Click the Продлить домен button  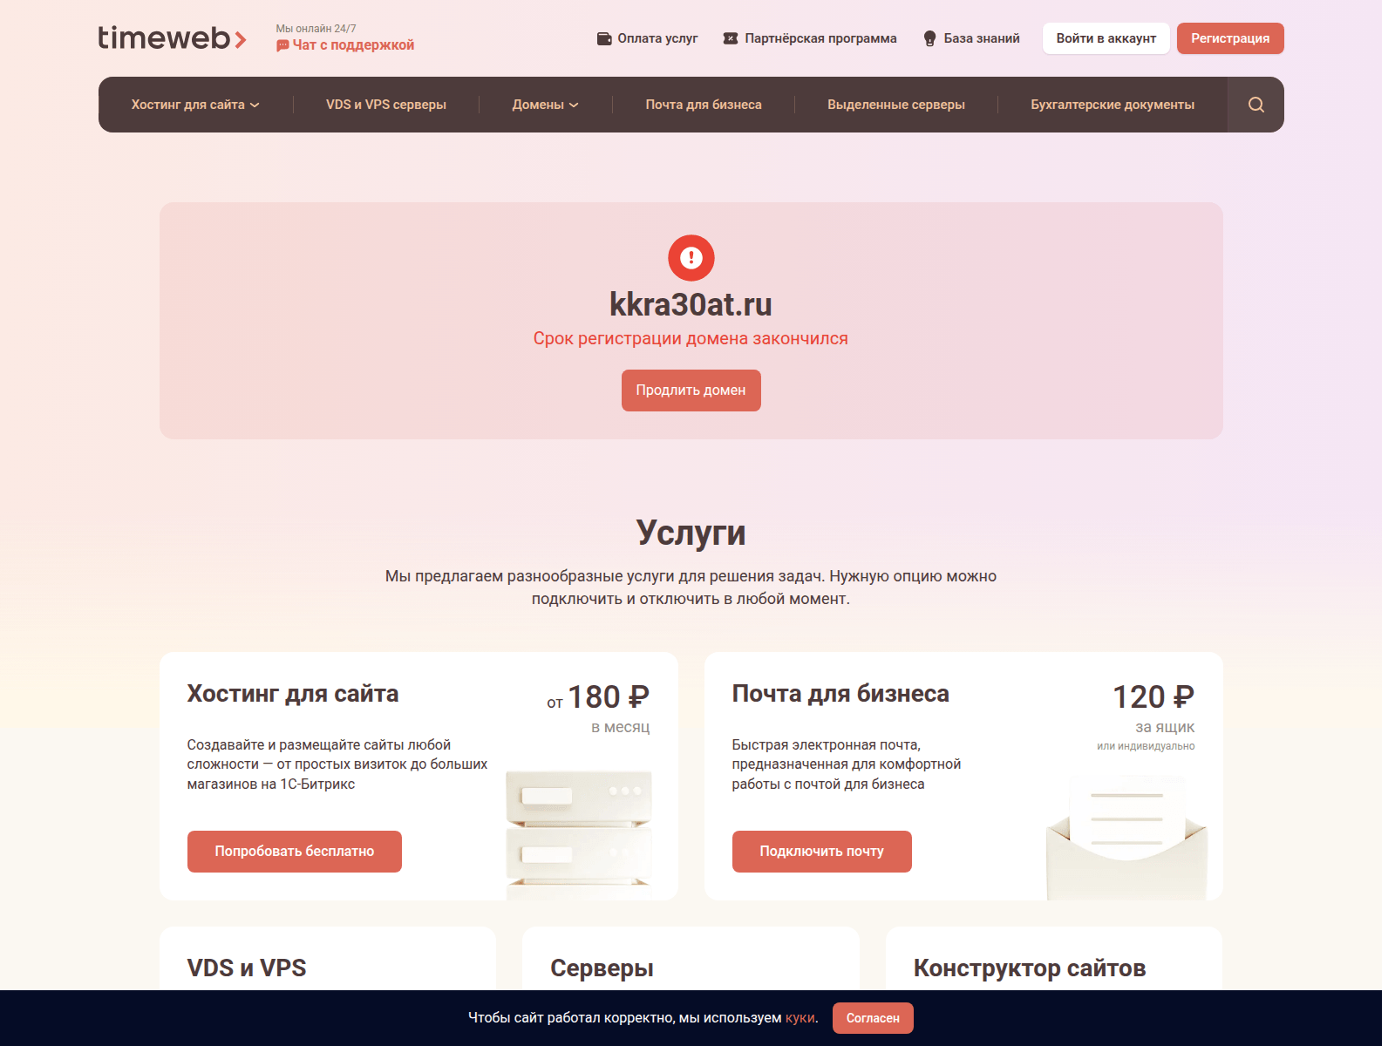691,391
